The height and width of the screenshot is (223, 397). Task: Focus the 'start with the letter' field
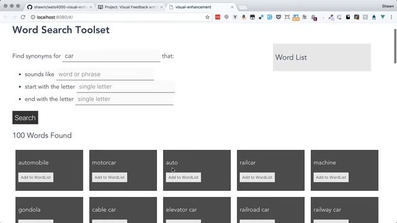(x=125, y=87)
